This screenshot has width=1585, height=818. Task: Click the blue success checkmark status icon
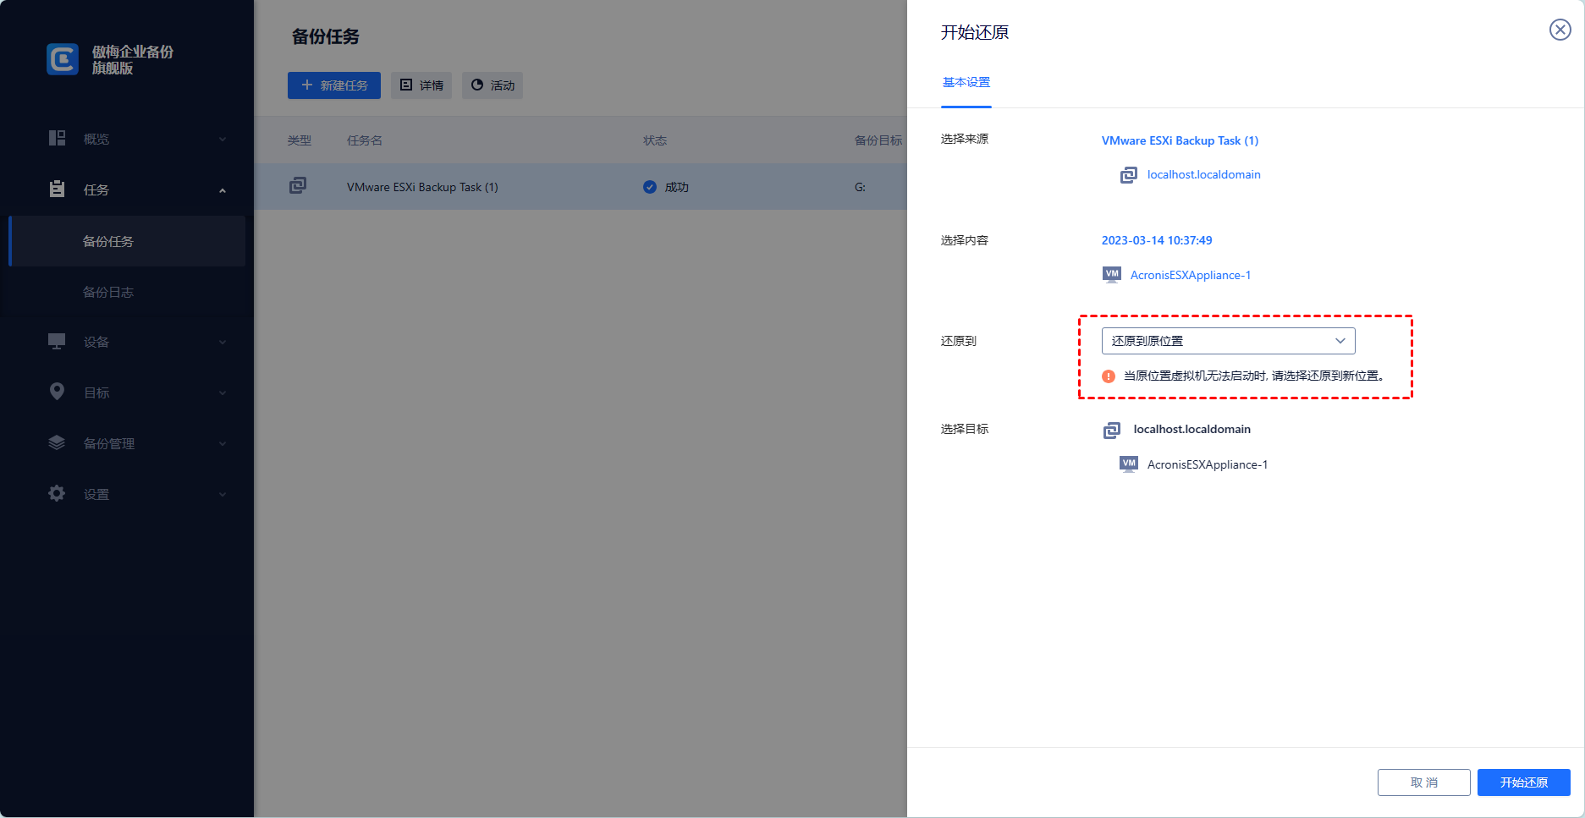point(650,187)
